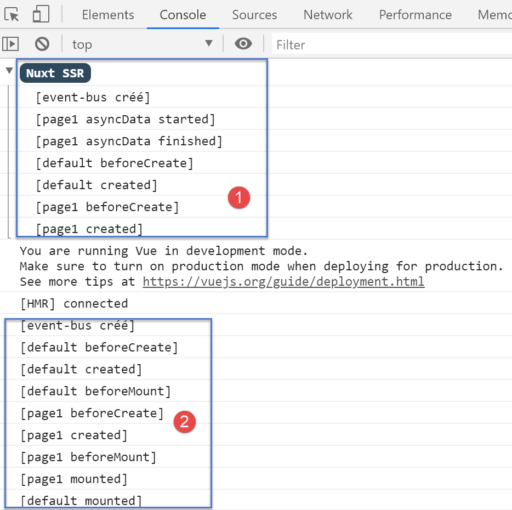Screen dimensions: 512x510
Task: Select the '[page1 asyncData started]' log entry
Action: tap(126, 119)
